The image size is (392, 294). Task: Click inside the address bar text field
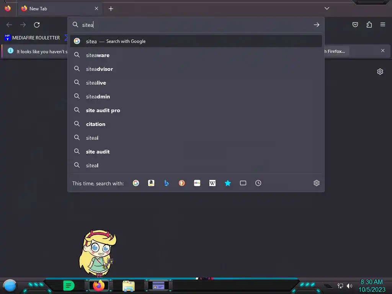tap(196, 25)
